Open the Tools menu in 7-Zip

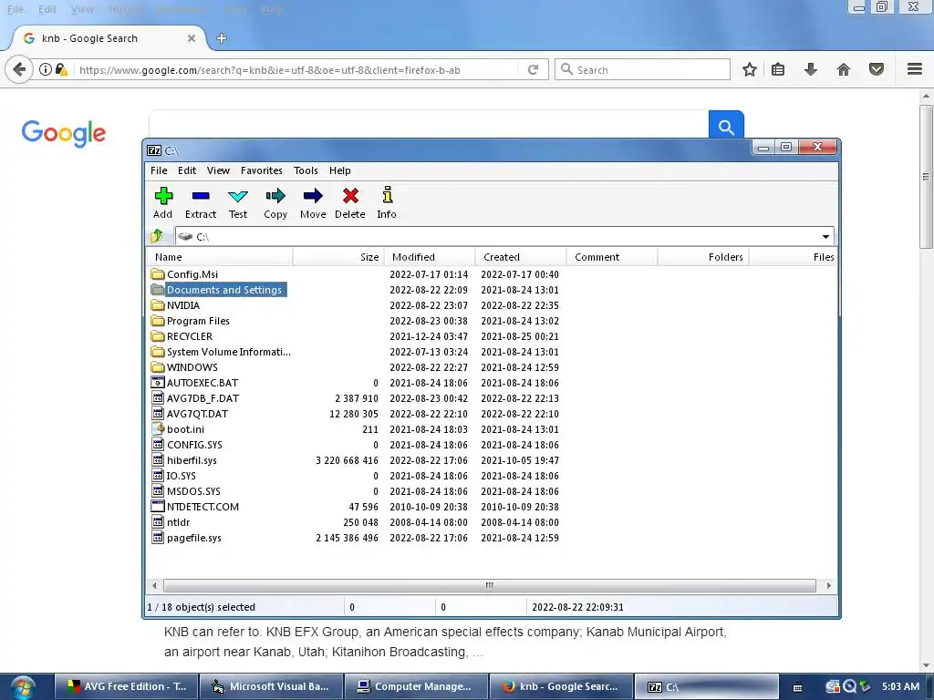pyautogui.click(x=306, y=170)
